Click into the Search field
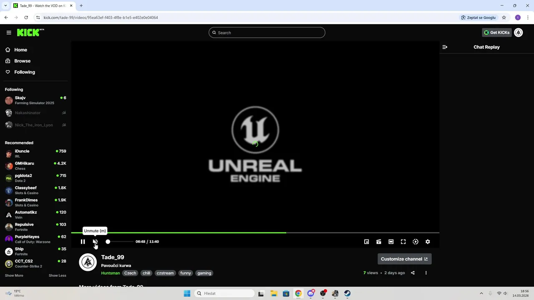534x300 pixels. 267,32
